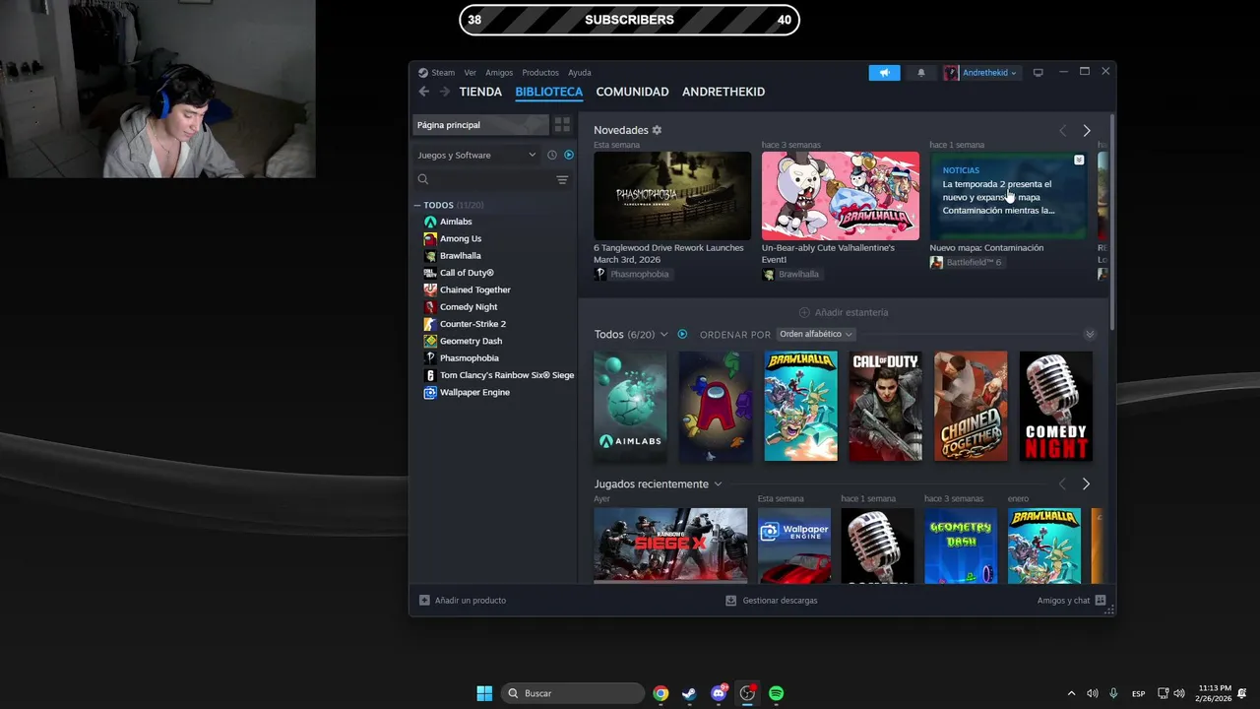Click the add product plus icon
Image resolution: width=1260 pixels, height=709 pixels.
coord(424,600)
